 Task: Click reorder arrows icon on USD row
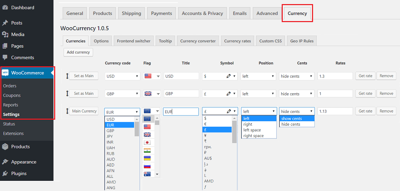point(67,76)
